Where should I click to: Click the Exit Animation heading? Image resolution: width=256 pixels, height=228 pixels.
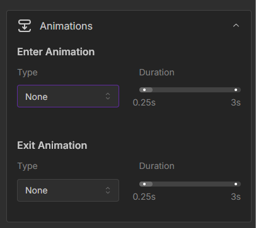coord(52,145)
